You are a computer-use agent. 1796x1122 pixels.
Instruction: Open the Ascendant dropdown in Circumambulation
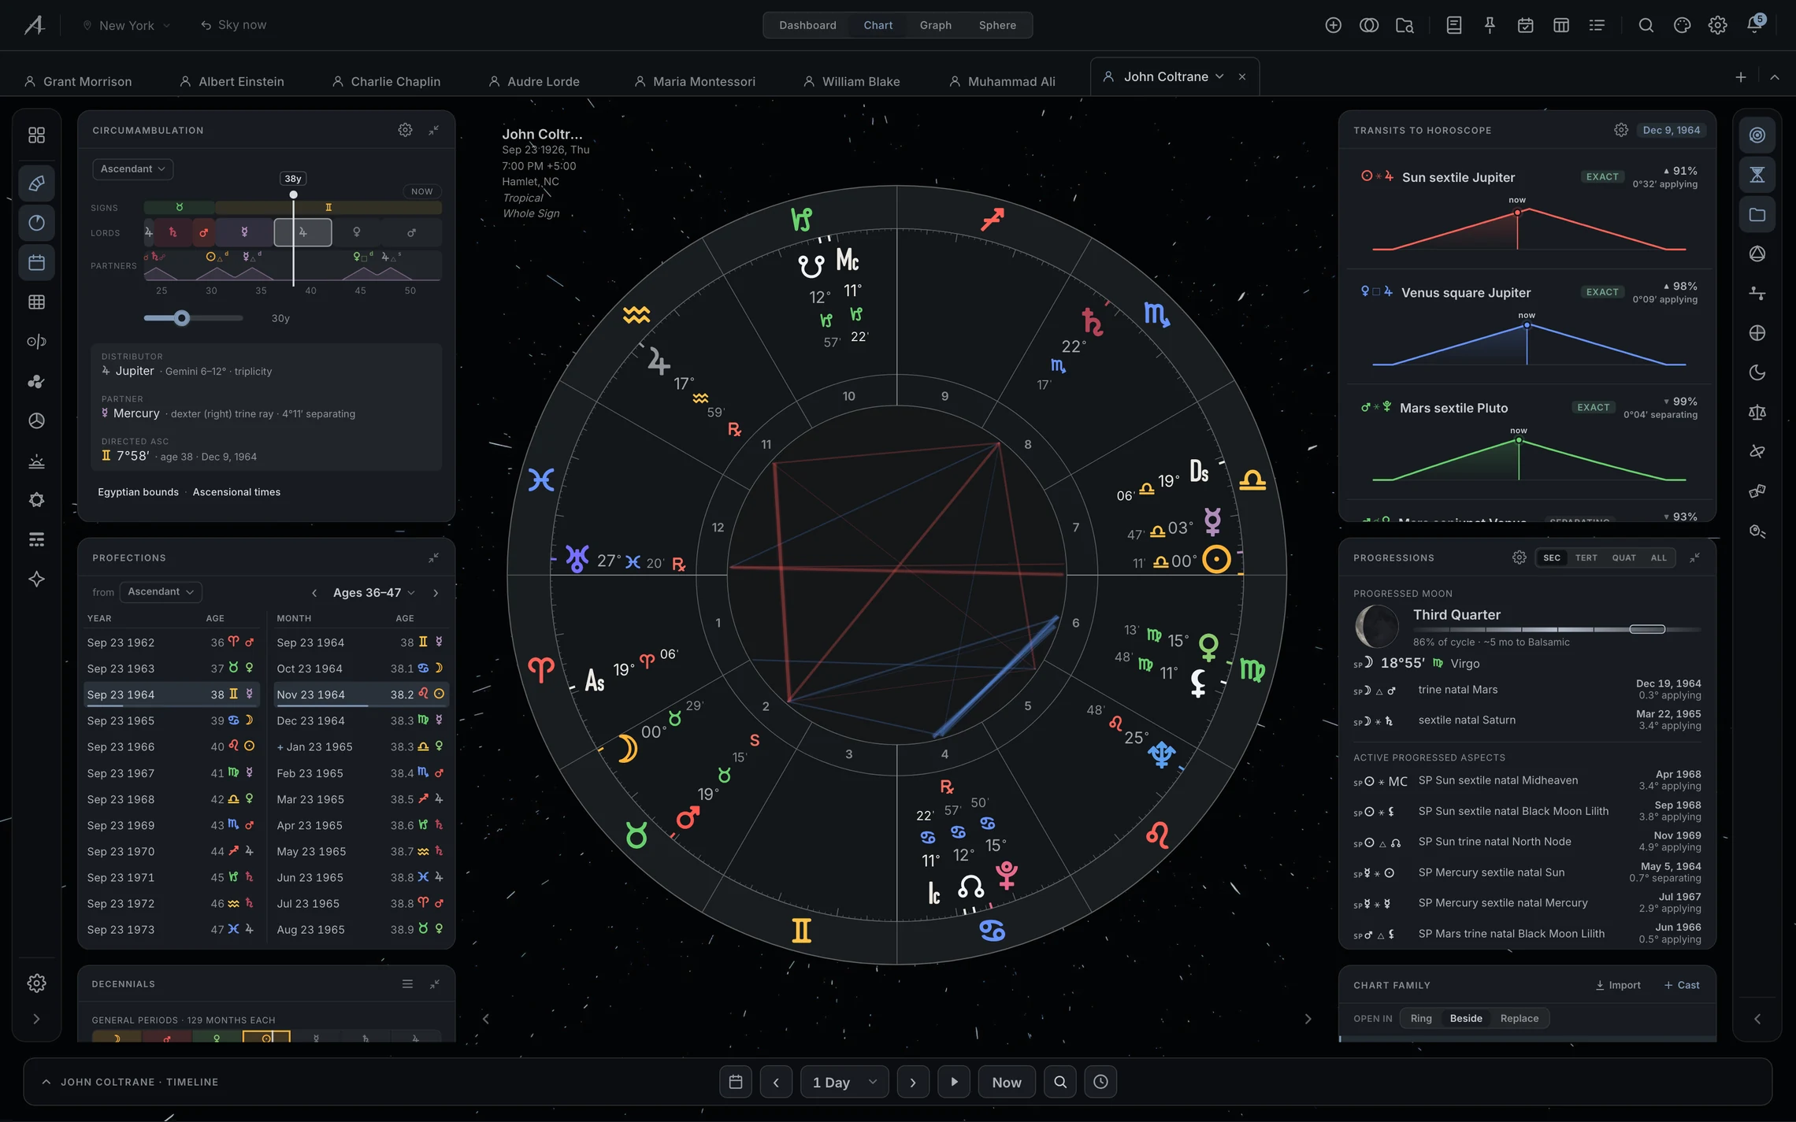click(132, 168)
